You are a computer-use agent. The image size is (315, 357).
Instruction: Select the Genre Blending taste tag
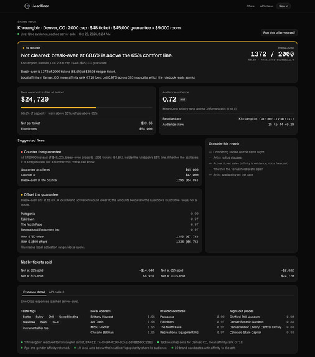click(68, 317)
